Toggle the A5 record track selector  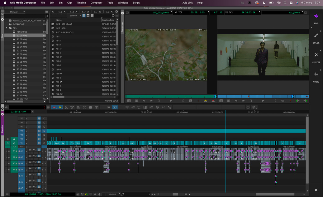(21, 176)
